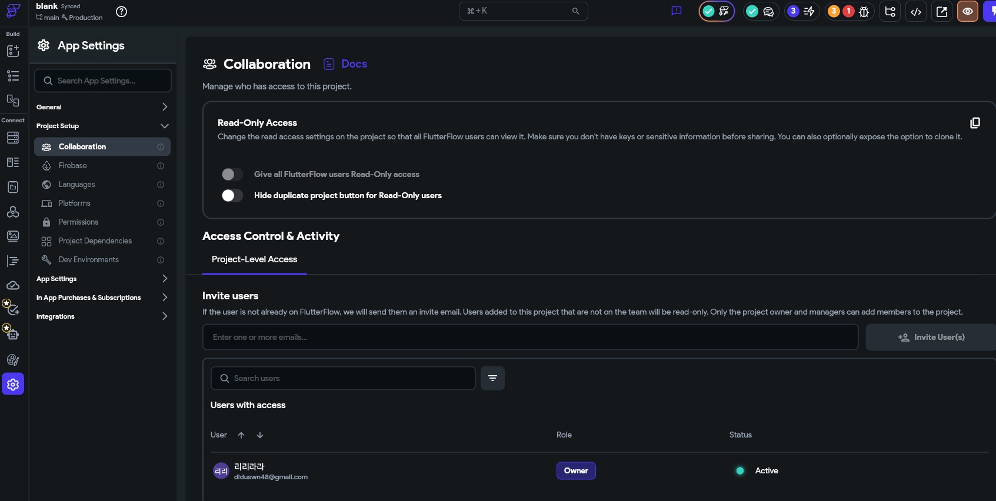The image size is (996, 501).
Task: Open Permissions settings
Action: [x=102, y=222]
